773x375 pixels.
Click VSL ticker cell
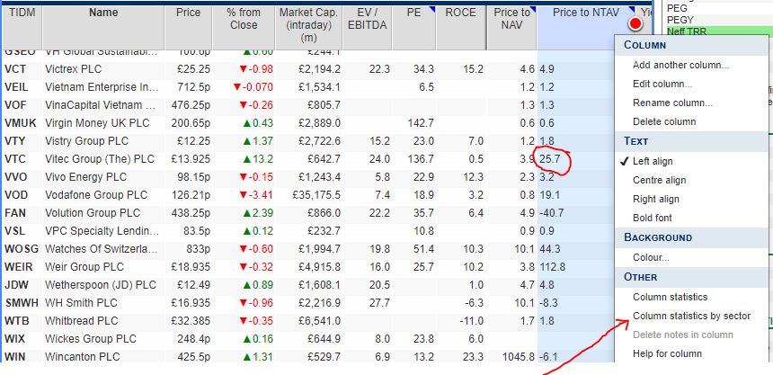coord(14,231)
